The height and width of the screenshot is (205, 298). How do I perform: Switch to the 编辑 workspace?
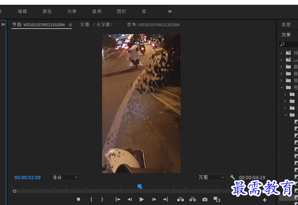click(22, 11)
